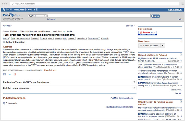
Task: Open the Resources menu
Action: 20,10
